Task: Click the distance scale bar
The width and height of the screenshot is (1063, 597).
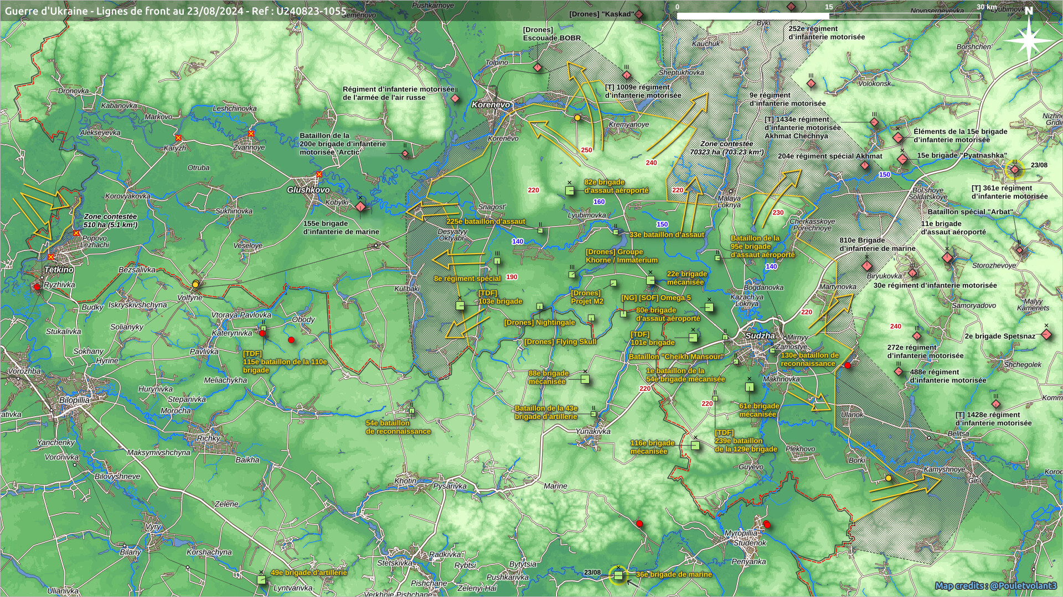Action: click(x=828, y=16)
